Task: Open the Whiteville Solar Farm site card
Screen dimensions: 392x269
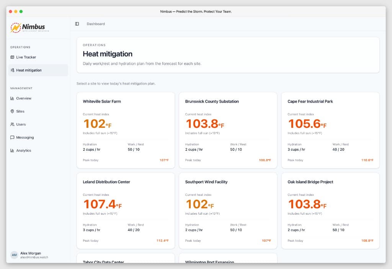Action: (x=125, y=130)
